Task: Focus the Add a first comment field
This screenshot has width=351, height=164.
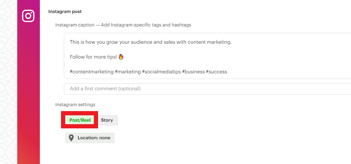Action: tap(207, 89)
